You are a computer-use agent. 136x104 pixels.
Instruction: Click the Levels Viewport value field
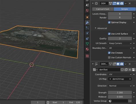[x=120, y=14]
